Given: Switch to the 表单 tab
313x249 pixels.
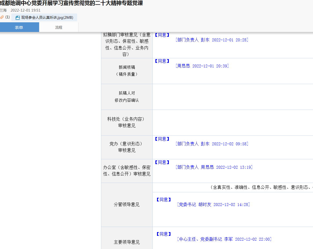Looking at the screenshot, I should click(19, 27).
